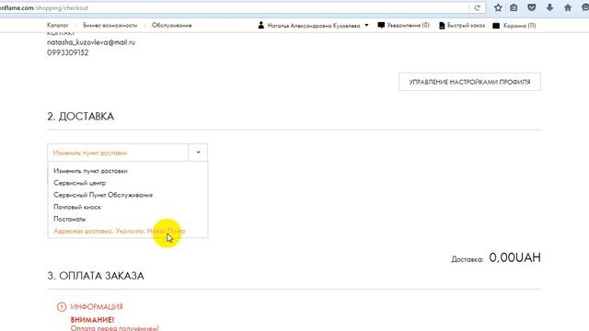Select Изменить пункт доставки option in list
This screenshot has width=589, height=331.
(x=90, y=171)
